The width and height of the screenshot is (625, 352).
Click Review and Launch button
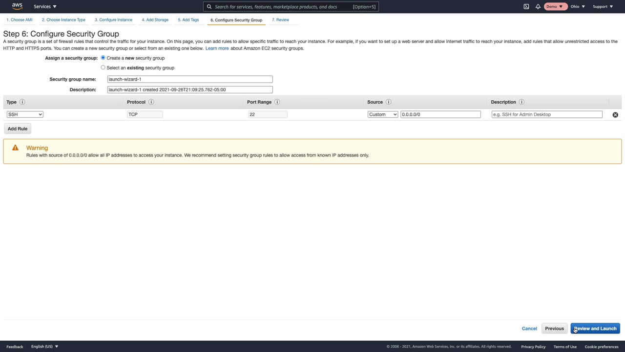click(x=595, y=329)
